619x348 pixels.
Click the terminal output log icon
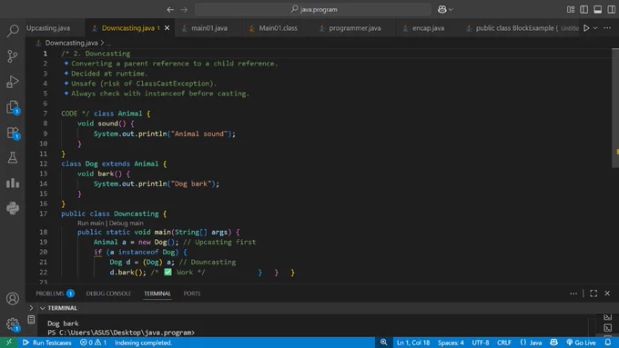coord(31,320)
